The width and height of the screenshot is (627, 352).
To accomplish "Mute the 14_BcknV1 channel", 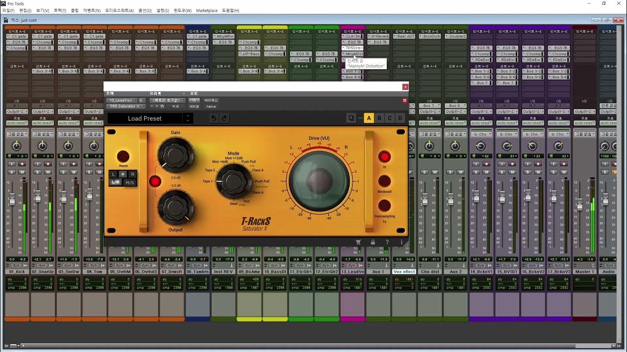I will tap(486, 172).
